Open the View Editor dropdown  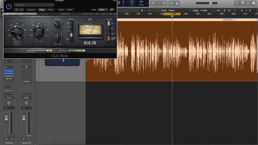103,10
